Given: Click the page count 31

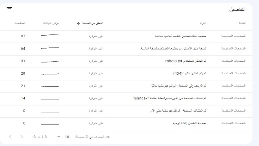Looking at the screenshot, I should tap(23, 61).
